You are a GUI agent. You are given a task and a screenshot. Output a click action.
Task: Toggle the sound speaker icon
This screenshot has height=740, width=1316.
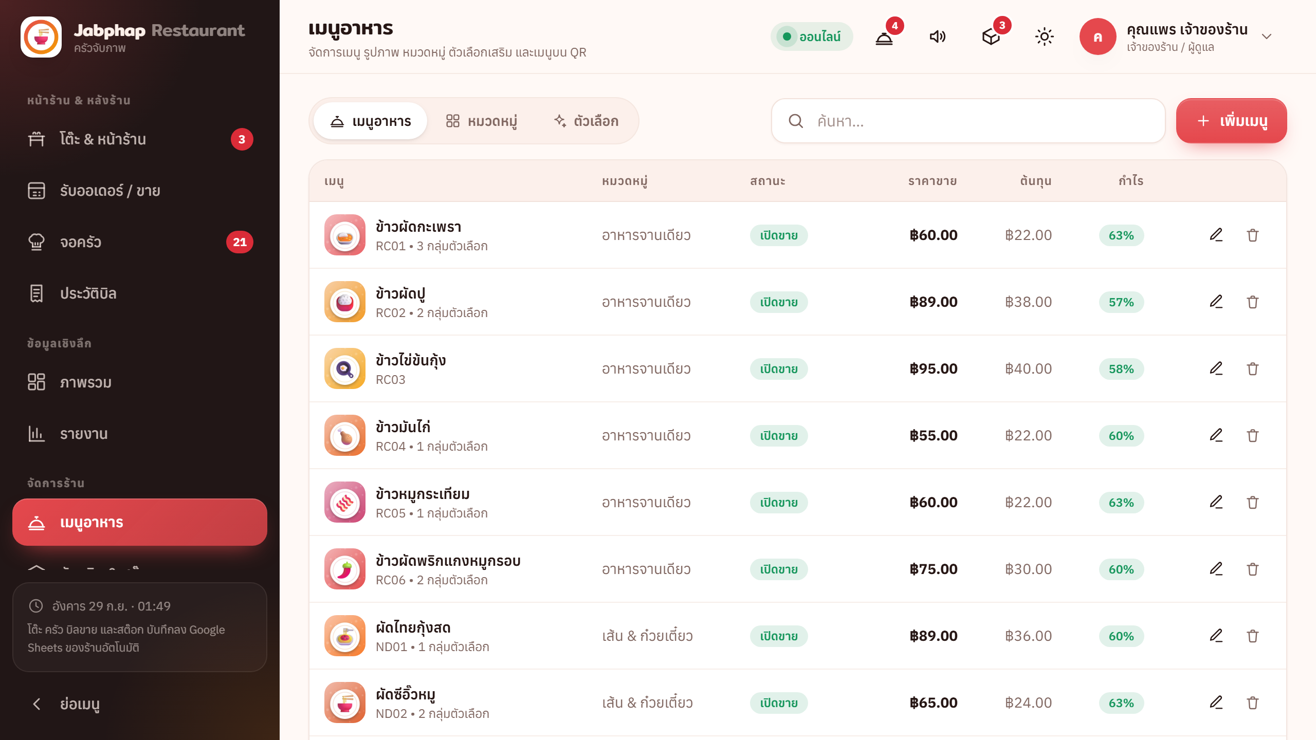938,36
